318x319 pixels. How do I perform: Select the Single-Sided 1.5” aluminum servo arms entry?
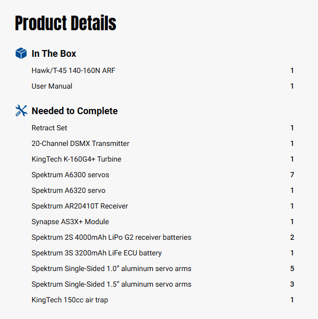(111, 284)
